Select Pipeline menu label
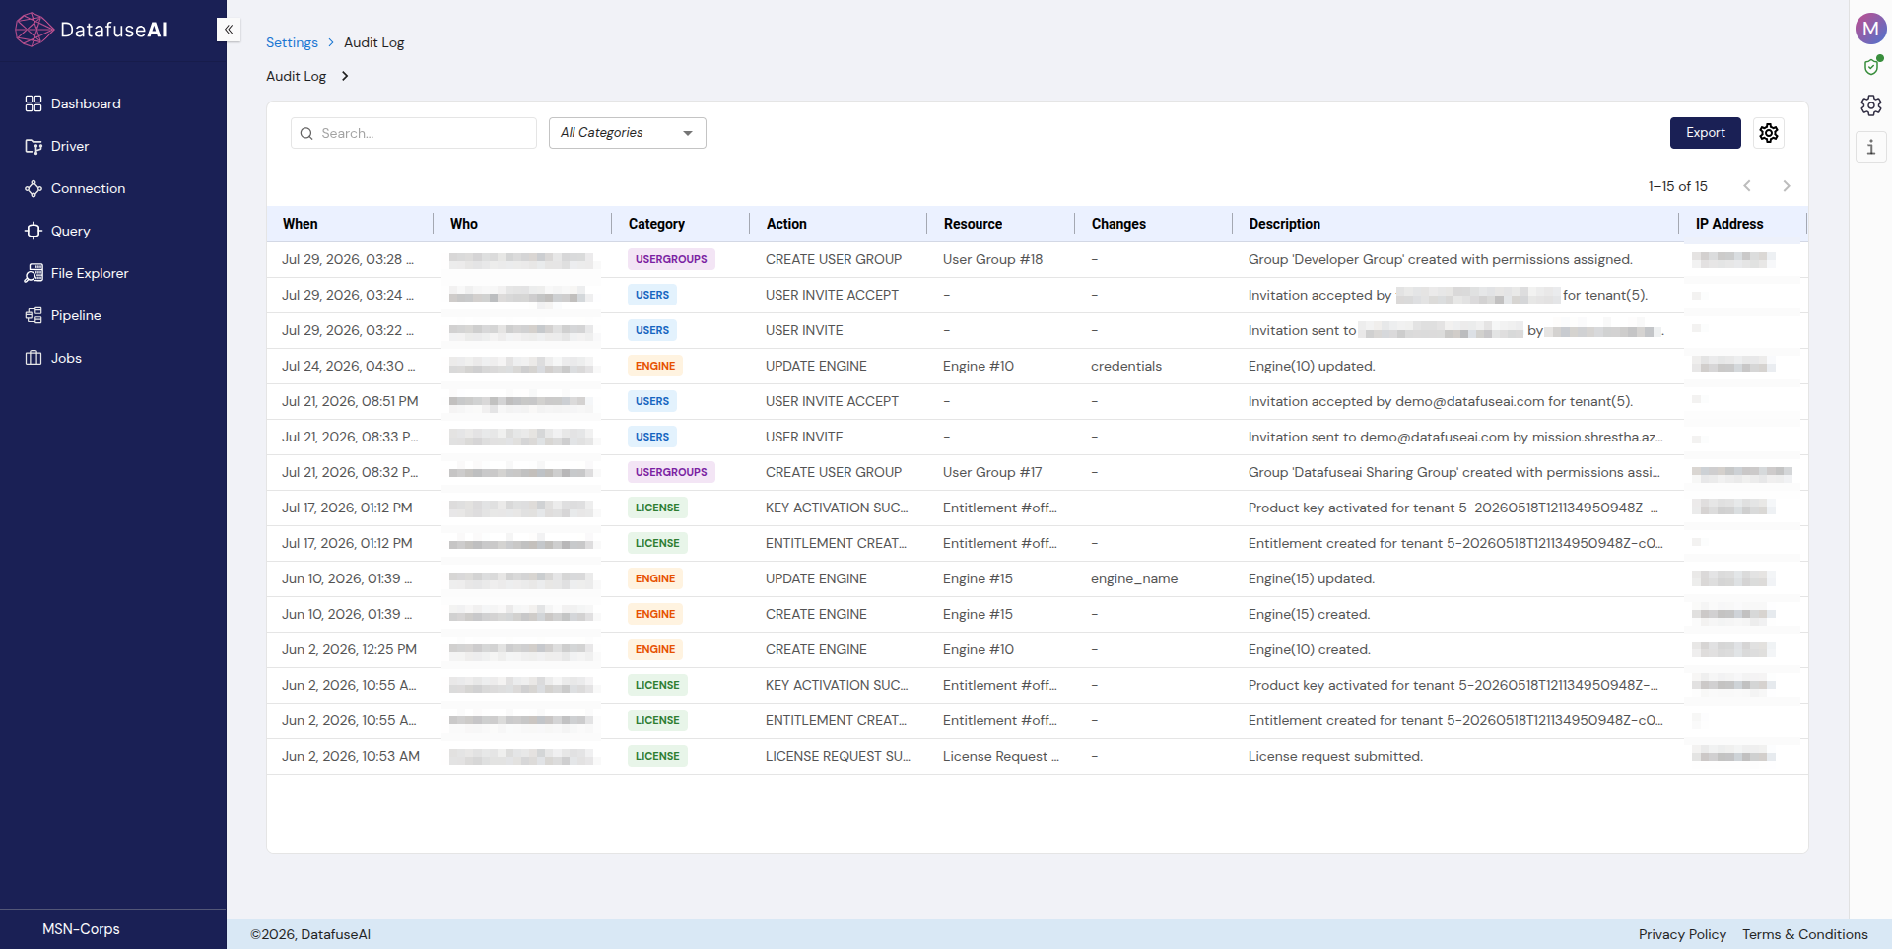This screenshot has width=1892, height=949. pyautogui.click(x=76, y=315)
